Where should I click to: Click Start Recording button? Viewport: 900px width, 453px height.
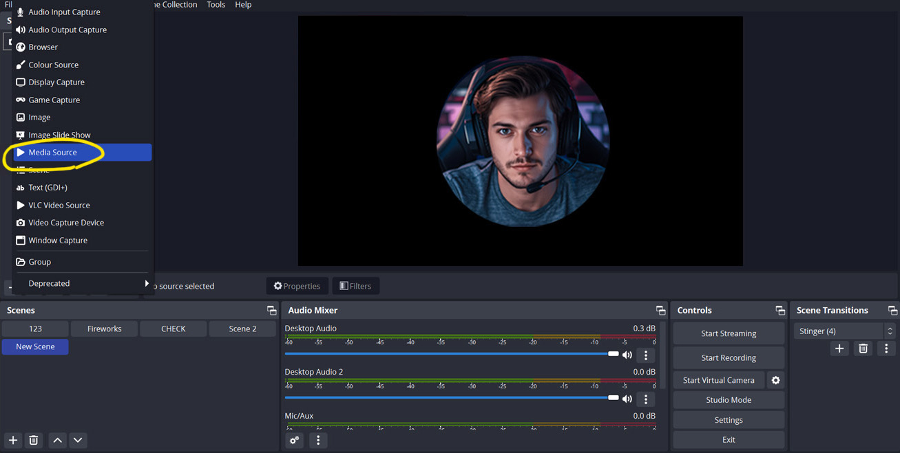point(728,357)
